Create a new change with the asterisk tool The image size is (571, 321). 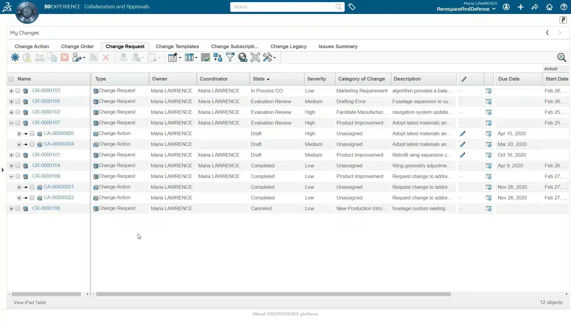15,57
